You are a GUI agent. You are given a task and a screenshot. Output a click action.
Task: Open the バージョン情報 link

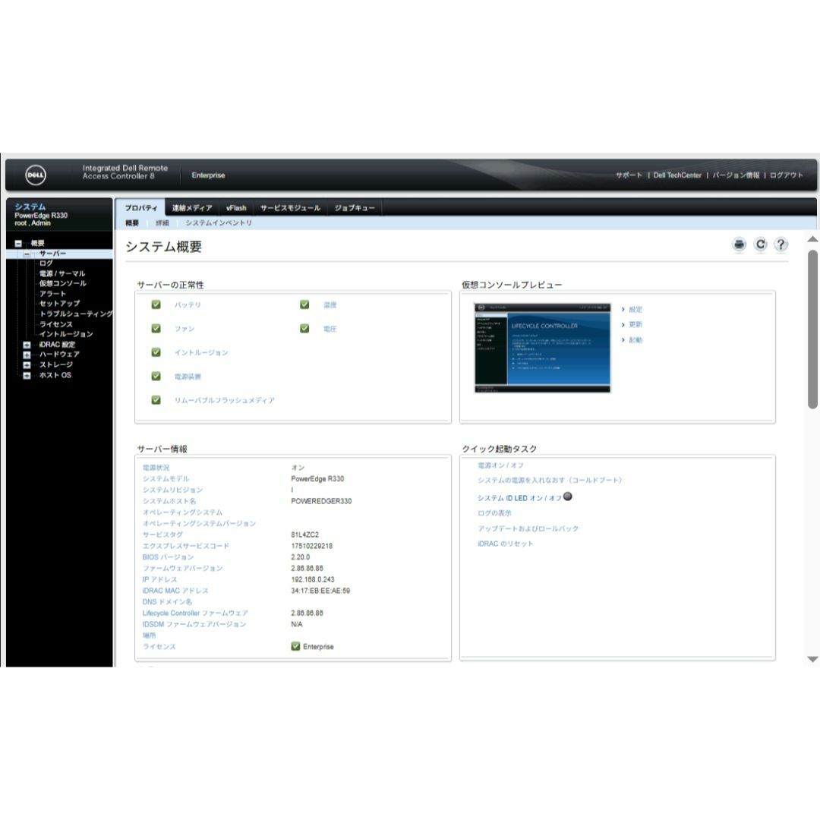coord(736,175)
